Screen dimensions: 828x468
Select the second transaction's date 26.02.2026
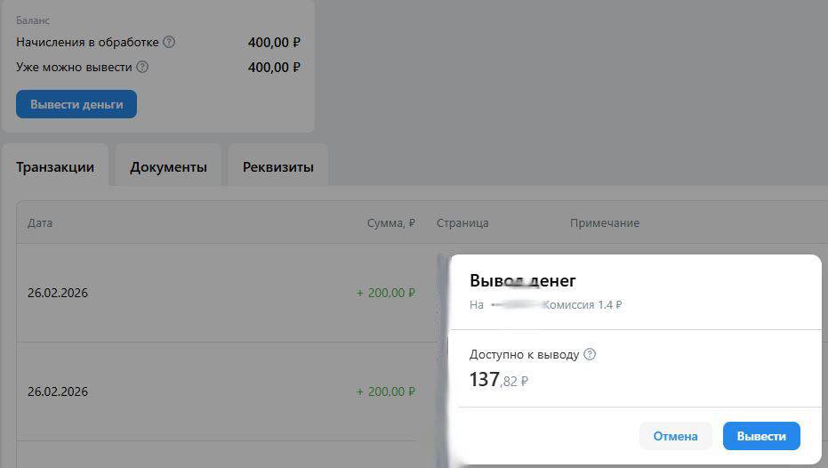[x=58, y=391]
